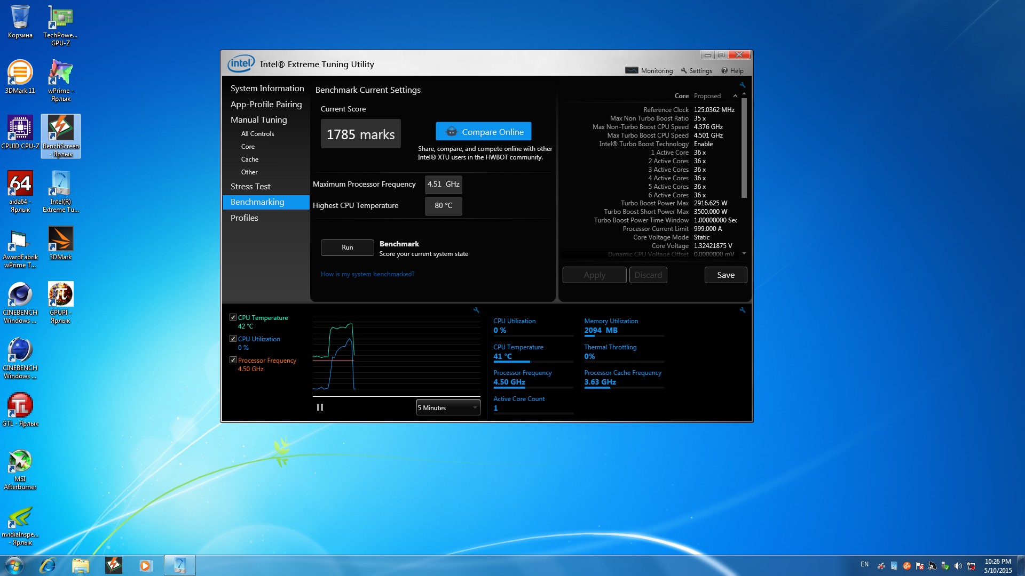Click Core Voltage value 1.32421875 V
Screen dimensions: 1025x576
713,246
